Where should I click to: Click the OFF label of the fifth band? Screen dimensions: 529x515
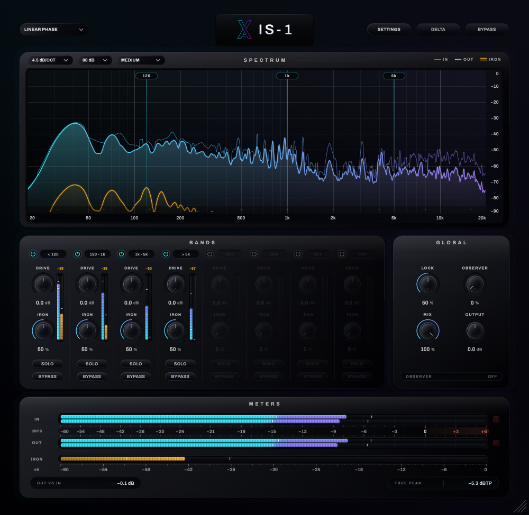(230, 254)
